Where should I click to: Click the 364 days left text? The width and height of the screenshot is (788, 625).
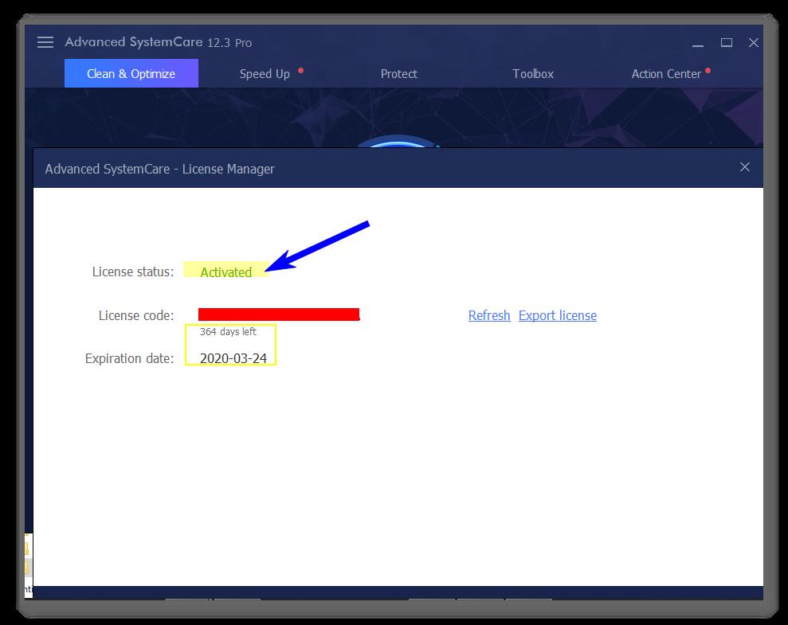[228, 331]
